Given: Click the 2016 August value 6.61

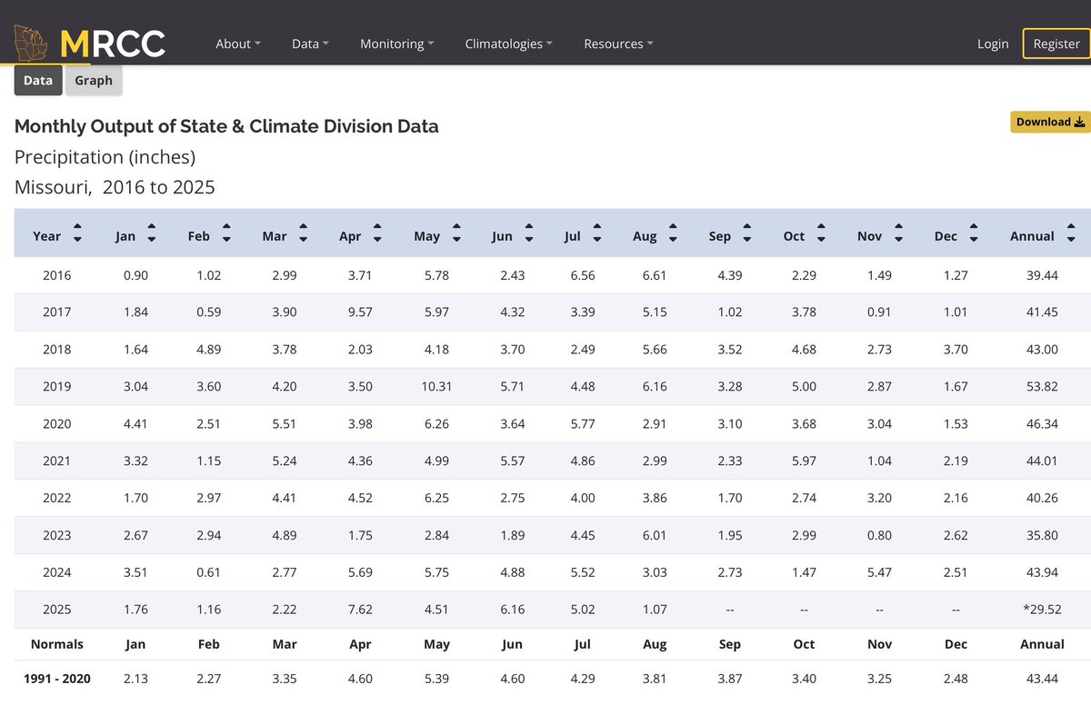Looking at the screenshot, I should point(655,274).
